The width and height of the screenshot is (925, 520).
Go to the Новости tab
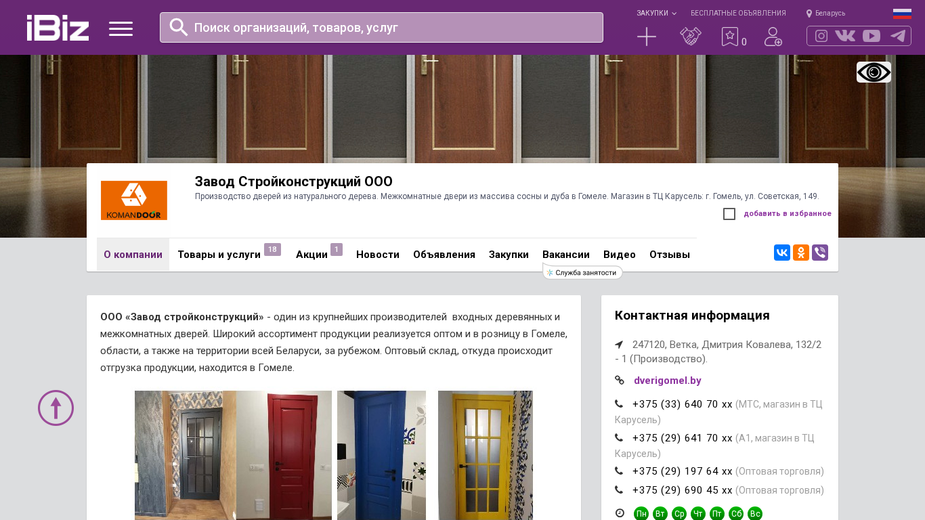[x=378, y=255]
